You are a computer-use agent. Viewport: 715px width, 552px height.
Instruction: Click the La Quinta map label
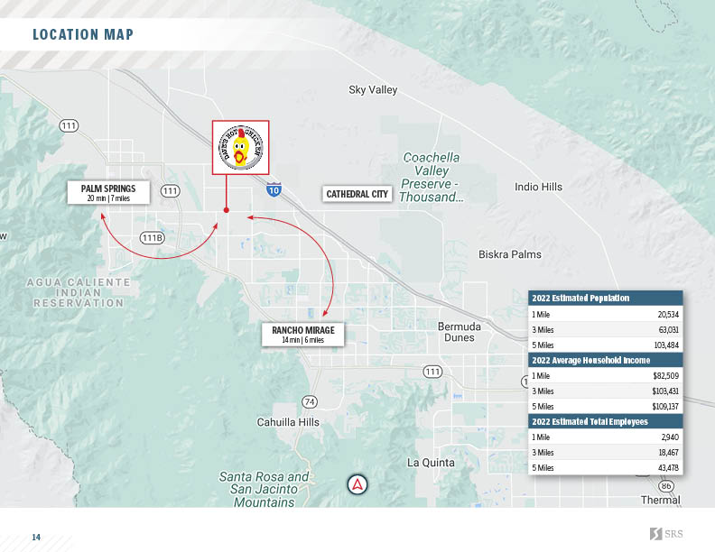[x=431, y=463]
